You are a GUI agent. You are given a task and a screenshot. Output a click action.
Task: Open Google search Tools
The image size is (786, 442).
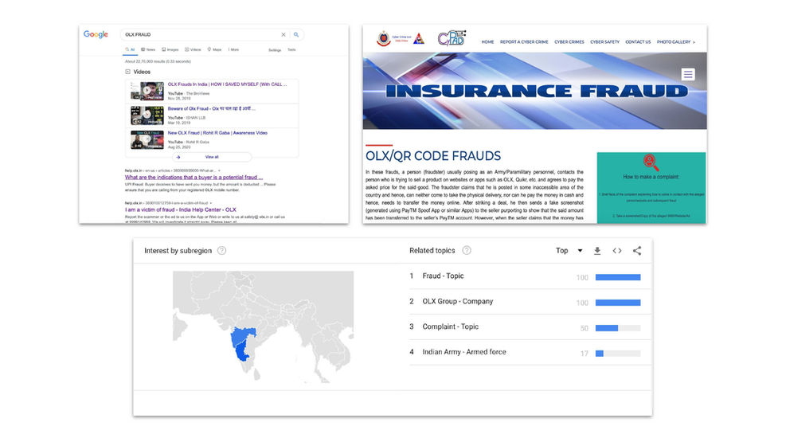(x=291, y=49)
